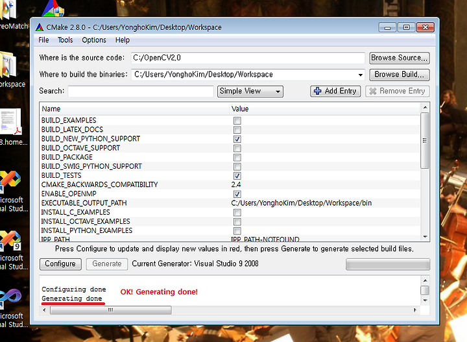Close the CMake window

click(x=425, y=27)
